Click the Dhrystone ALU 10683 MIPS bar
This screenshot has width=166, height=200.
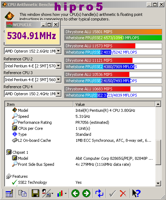(113, 89)
